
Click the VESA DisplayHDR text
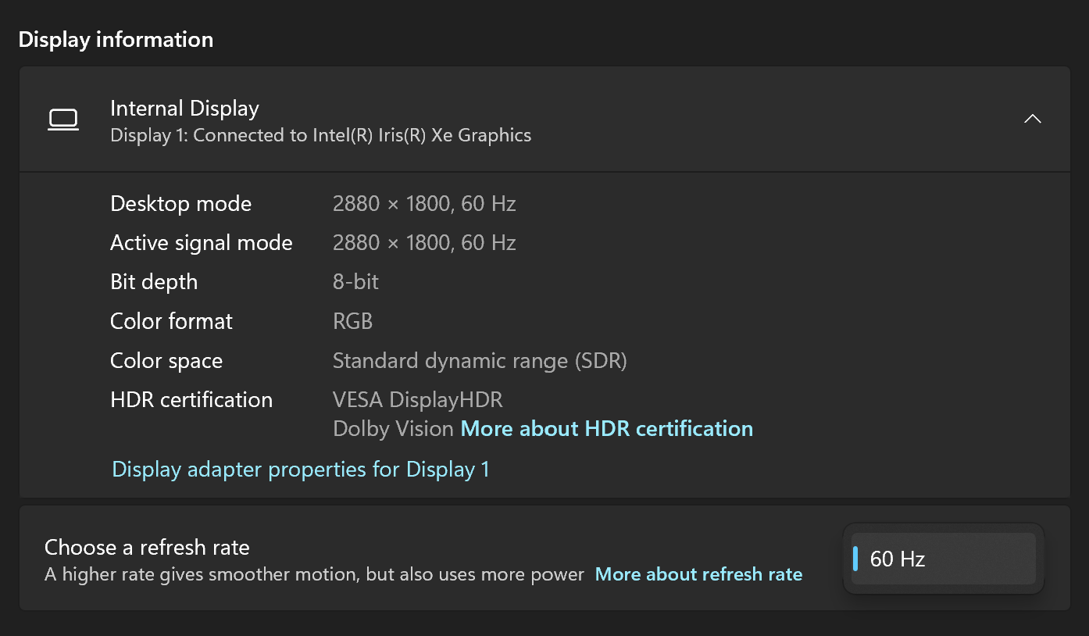click(x=417, y=400)
